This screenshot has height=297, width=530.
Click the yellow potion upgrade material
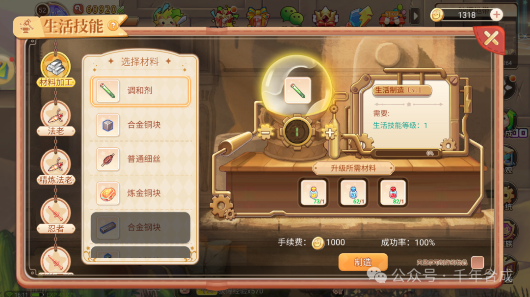(314, 192)
